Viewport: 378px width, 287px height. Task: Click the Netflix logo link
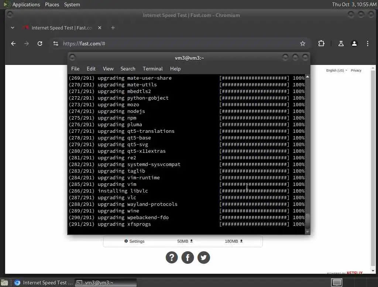click(x=354, y=273)
